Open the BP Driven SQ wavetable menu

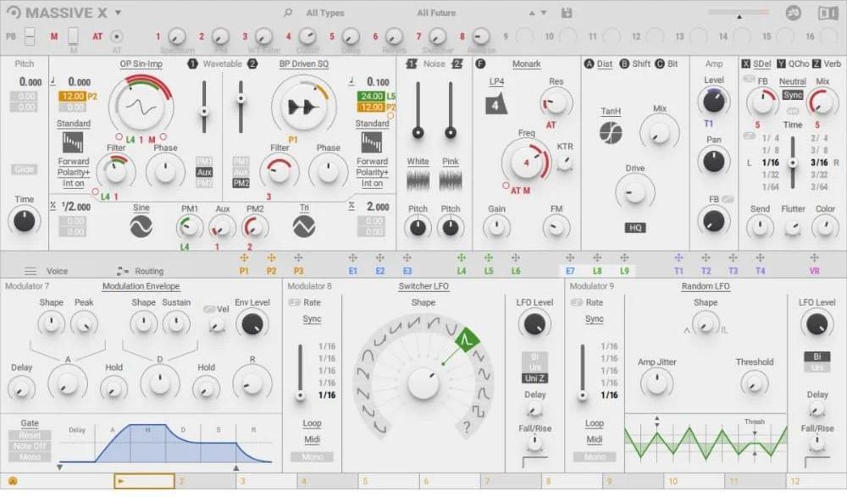303,64
